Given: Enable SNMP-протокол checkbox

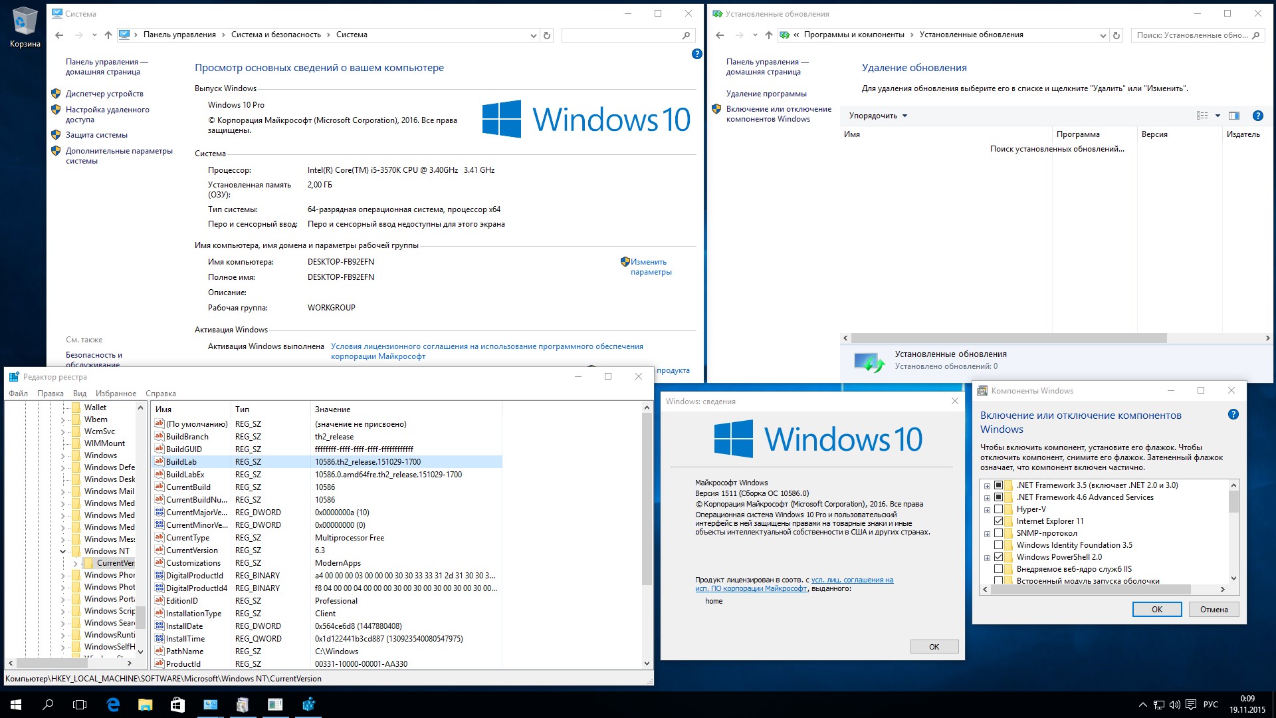Looking at the screenshot, I should (998, 533).
